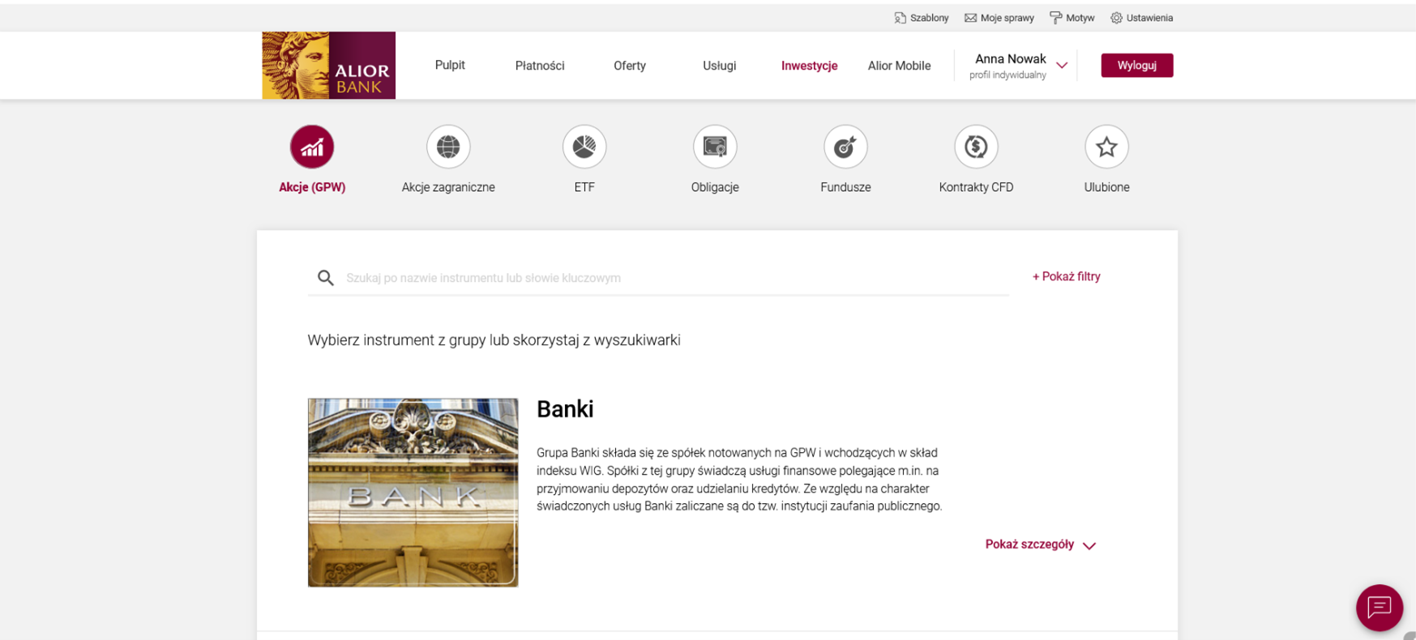This screenshot has height=640, width=1416.
Task: Click the search magnifier icon
Action: (326, 278)
